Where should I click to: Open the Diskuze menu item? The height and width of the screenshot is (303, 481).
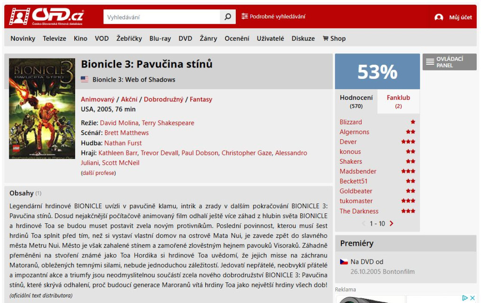pyautogui.click(x=303, y=38)
